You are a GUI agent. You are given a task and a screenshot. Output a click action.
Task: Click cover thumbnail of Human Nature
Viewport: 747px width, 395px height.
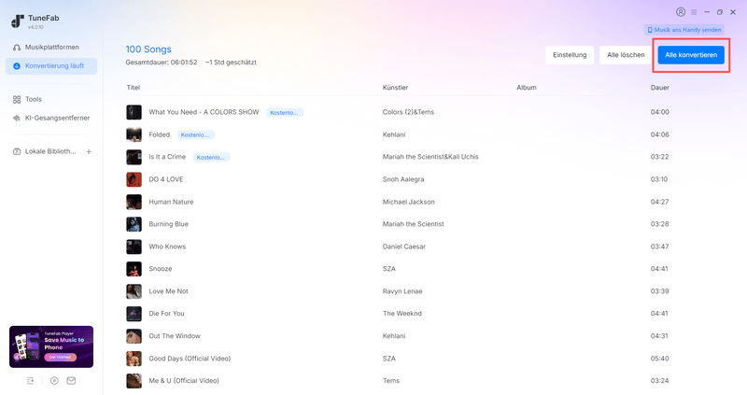coord(134,202)
